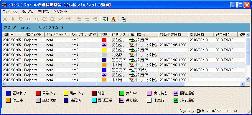
Task: Open the help icon with question mark
Action: pyautogui.click(x=123, y=19)
